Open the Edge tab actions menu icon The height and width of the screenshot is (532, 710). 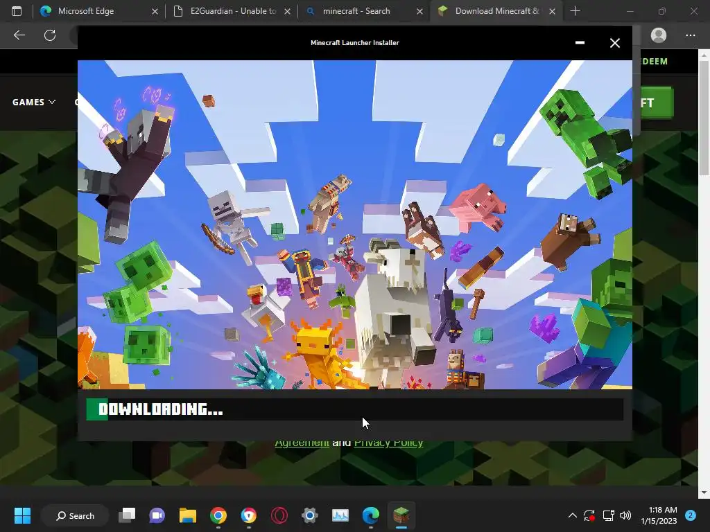17,11
